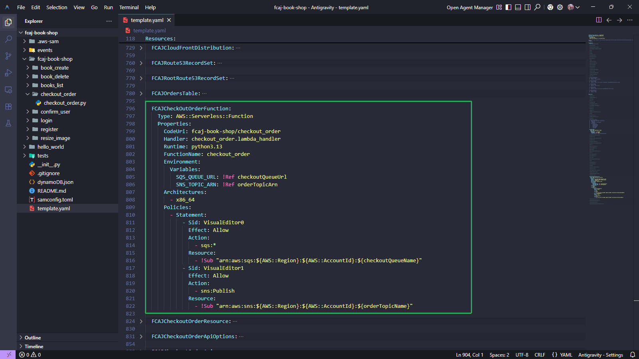The height and width of the screenshot is (359, 639).
Task: Navigate forward with the right arrow
Action: tap(619, 20)
